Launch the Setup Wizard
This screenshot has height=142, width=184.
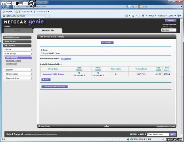(x=17, y=41)
